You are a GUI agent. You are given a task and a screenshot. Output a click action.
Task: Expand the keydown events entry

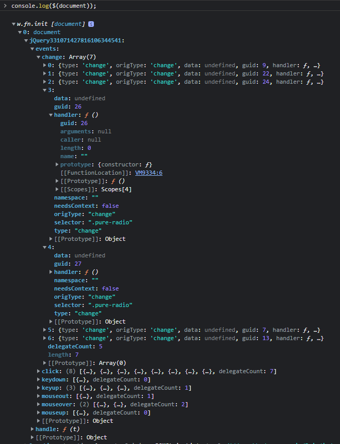click(x=39, y=379)
